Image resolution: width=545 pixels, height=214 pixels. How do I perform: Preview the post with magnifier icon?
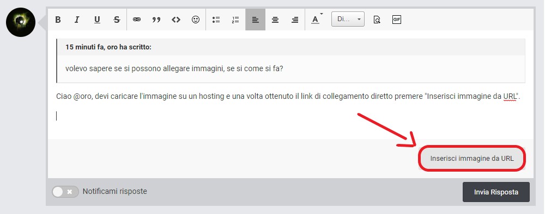[377, 20]
